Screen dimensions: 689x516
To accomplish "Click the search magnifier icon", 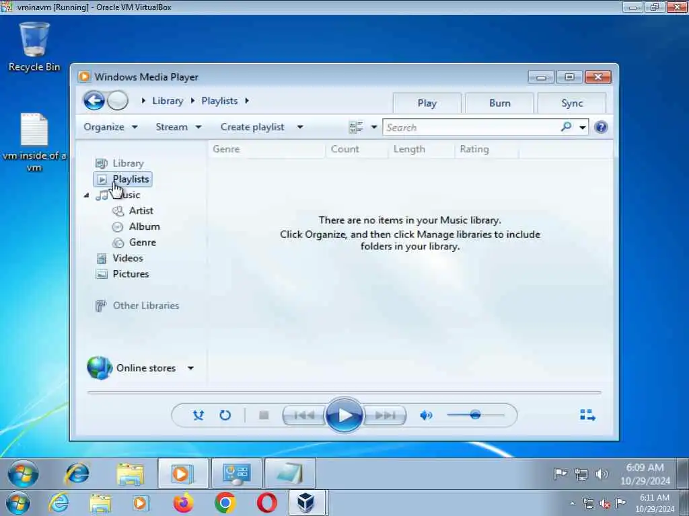I will pos(566,127).
